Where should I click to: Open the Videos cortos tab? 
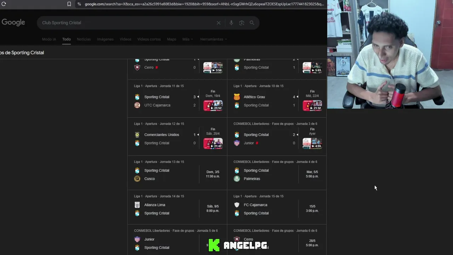point(149,39)
